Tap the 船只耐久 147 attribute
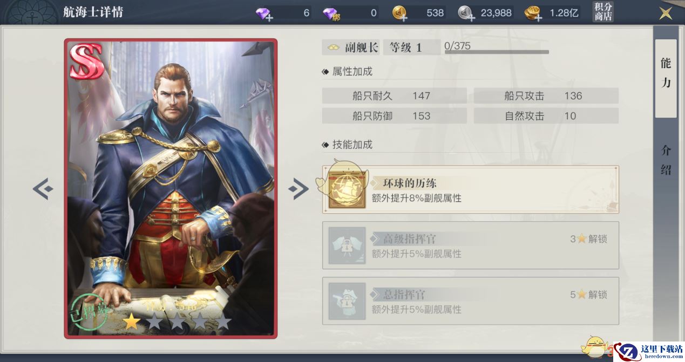The image size is (685, 362). (x=395, y=96)
